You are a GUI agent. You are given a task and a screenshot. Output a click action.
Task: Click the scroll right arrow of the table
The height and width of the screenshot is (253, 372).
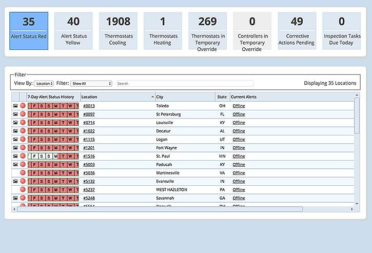[x=352, y=209]
